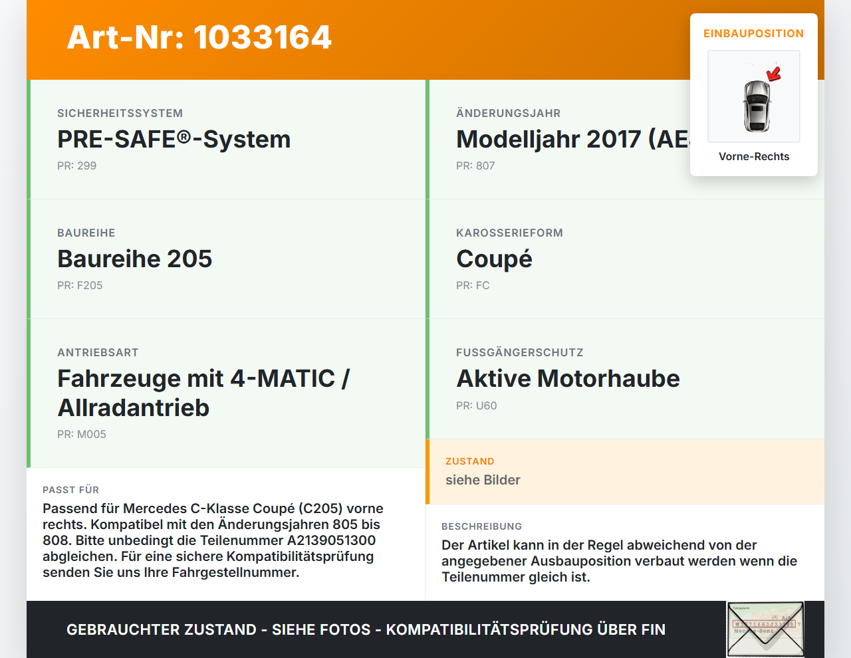
Task: Click the PR: M005 code
Action: click(x=82, y=434)
